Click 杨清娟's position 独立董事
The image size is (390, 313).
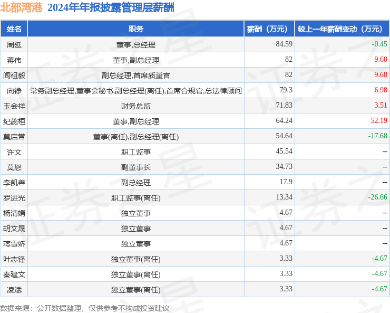coord(136,213)
